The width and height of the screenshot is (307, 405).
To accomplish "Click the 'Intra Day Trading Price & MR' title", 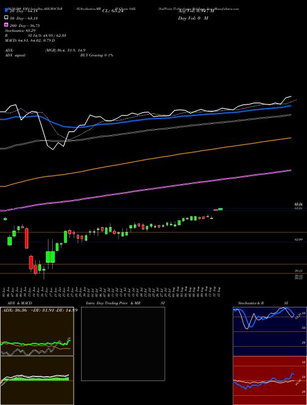I will tap(113, 303).
